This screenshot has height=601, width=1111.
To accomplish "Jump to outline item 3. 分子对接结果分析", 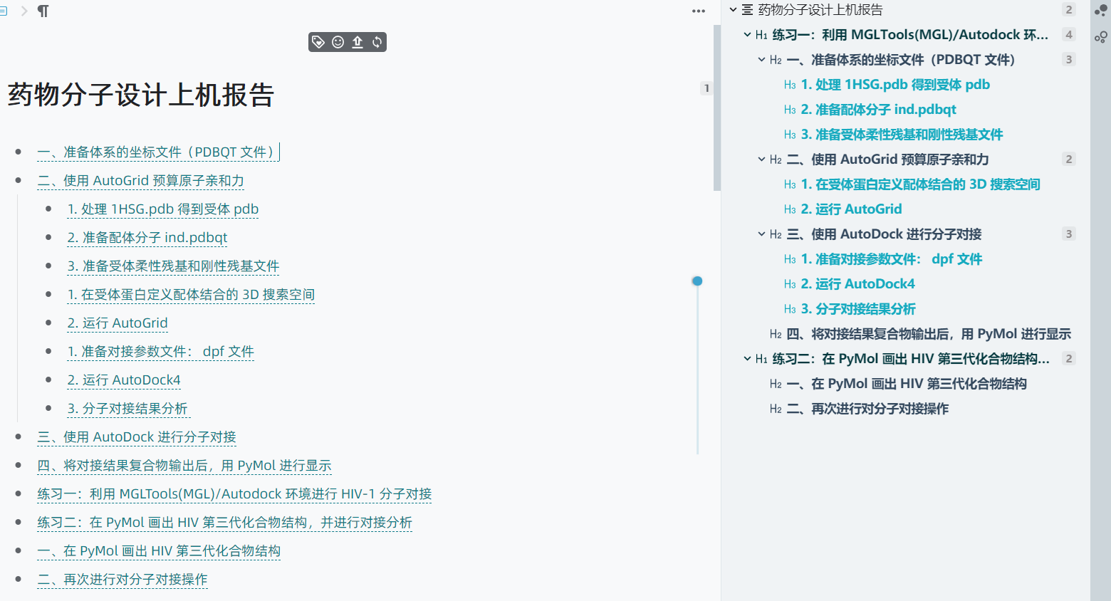I will click(x=858, y=309).
